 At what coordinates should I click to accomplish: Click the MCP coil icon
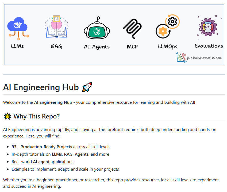point(132,28)
